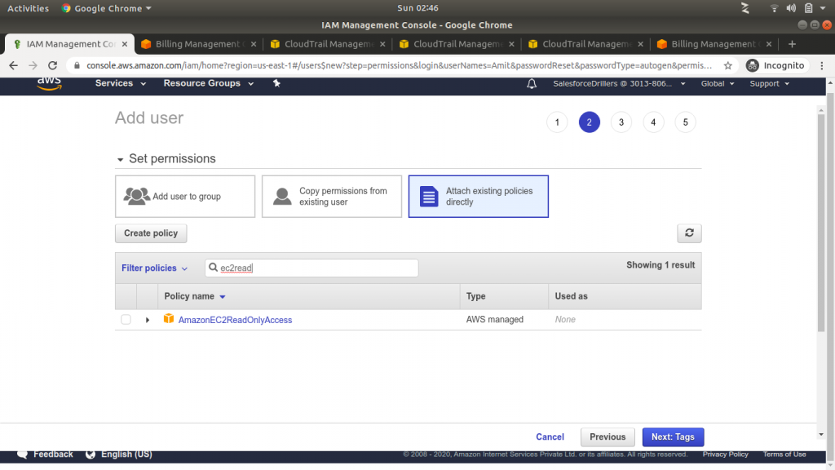Image resolution: width=835 pixels, height=470 pixels.
Task: Click the orange AmazonEC2ReadOnlyAccess policy icon
Action: 169,319
